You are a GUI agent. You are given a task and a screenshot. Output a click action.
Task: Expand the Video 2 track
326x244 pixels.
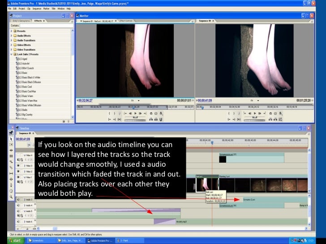[25, 172]
